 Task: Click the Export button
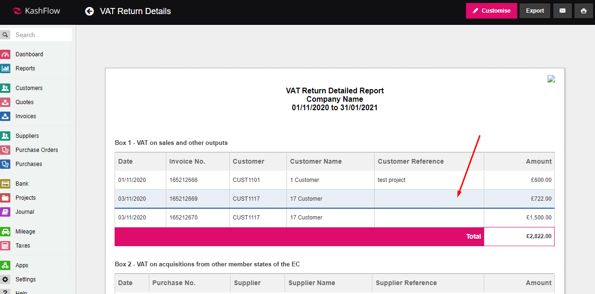[x=534, y=11]
